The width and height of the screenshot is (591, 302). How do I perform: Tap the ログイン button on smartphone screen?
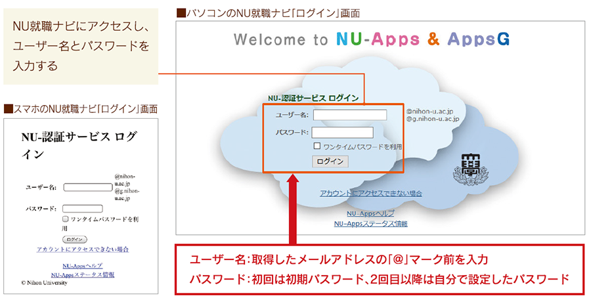coord(75,240)
